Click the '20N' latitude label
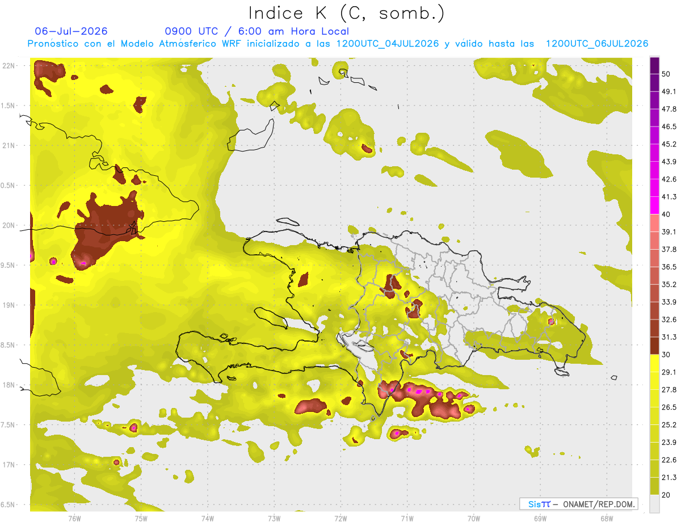 tap(9, 225)
